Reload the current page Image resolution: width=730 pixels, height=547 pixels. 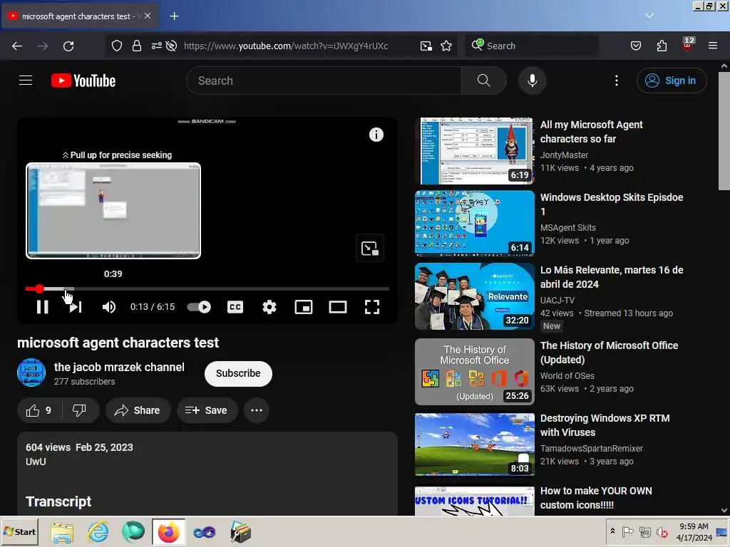[68, 46]
